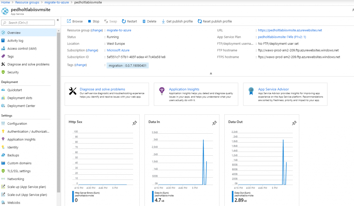354x206 pixels.
Task: Open the App Service Plan P1v2 link
Action: point(282,37)
